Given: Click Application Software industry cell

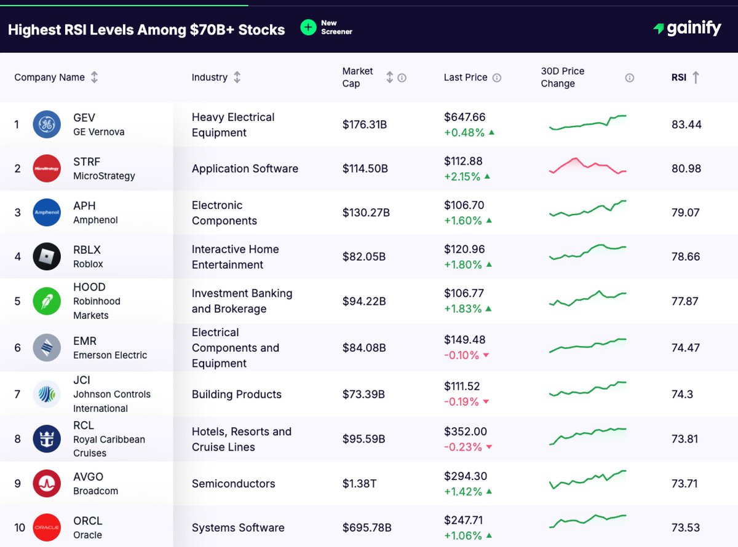Looking at the screenshot, I should pos(245,168).
